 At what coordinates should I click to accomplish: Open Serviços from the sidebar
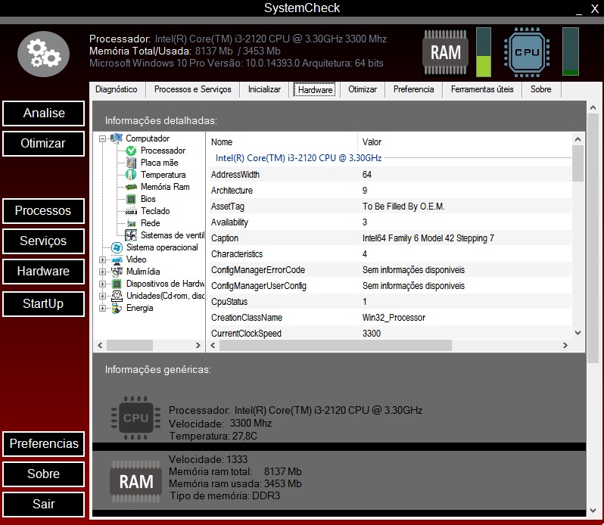44,241
